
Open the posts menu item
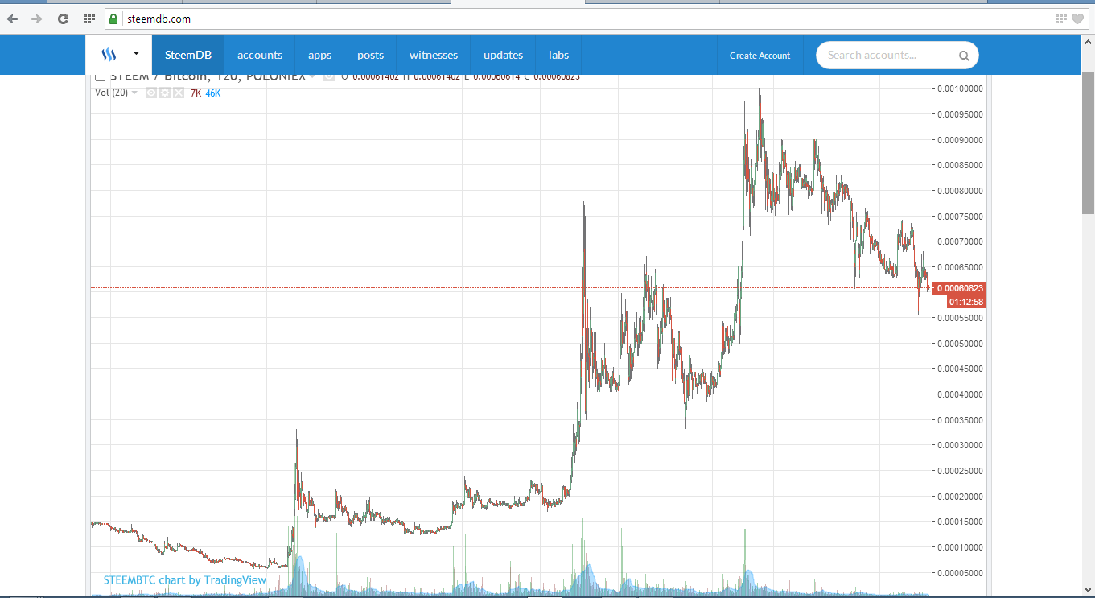370,55
